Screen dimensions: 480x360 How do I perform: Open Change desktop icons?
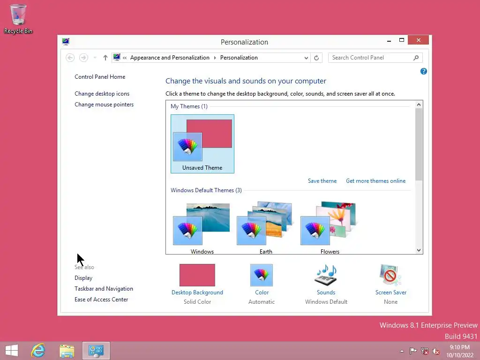102,94
